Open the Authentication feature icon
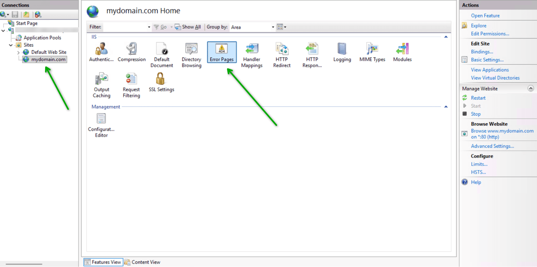The height and width of the screenshot is (267, 537). pyautogui.click(x=101, y=52)
